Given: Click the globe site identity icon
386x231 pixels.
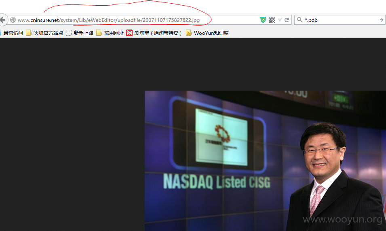Looking at the screenshot, I should 13,20.
